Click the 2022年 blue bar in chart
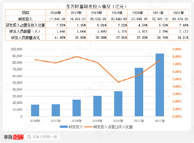The height and width of the screenshot is (143, 194). (x=160, y=85)
